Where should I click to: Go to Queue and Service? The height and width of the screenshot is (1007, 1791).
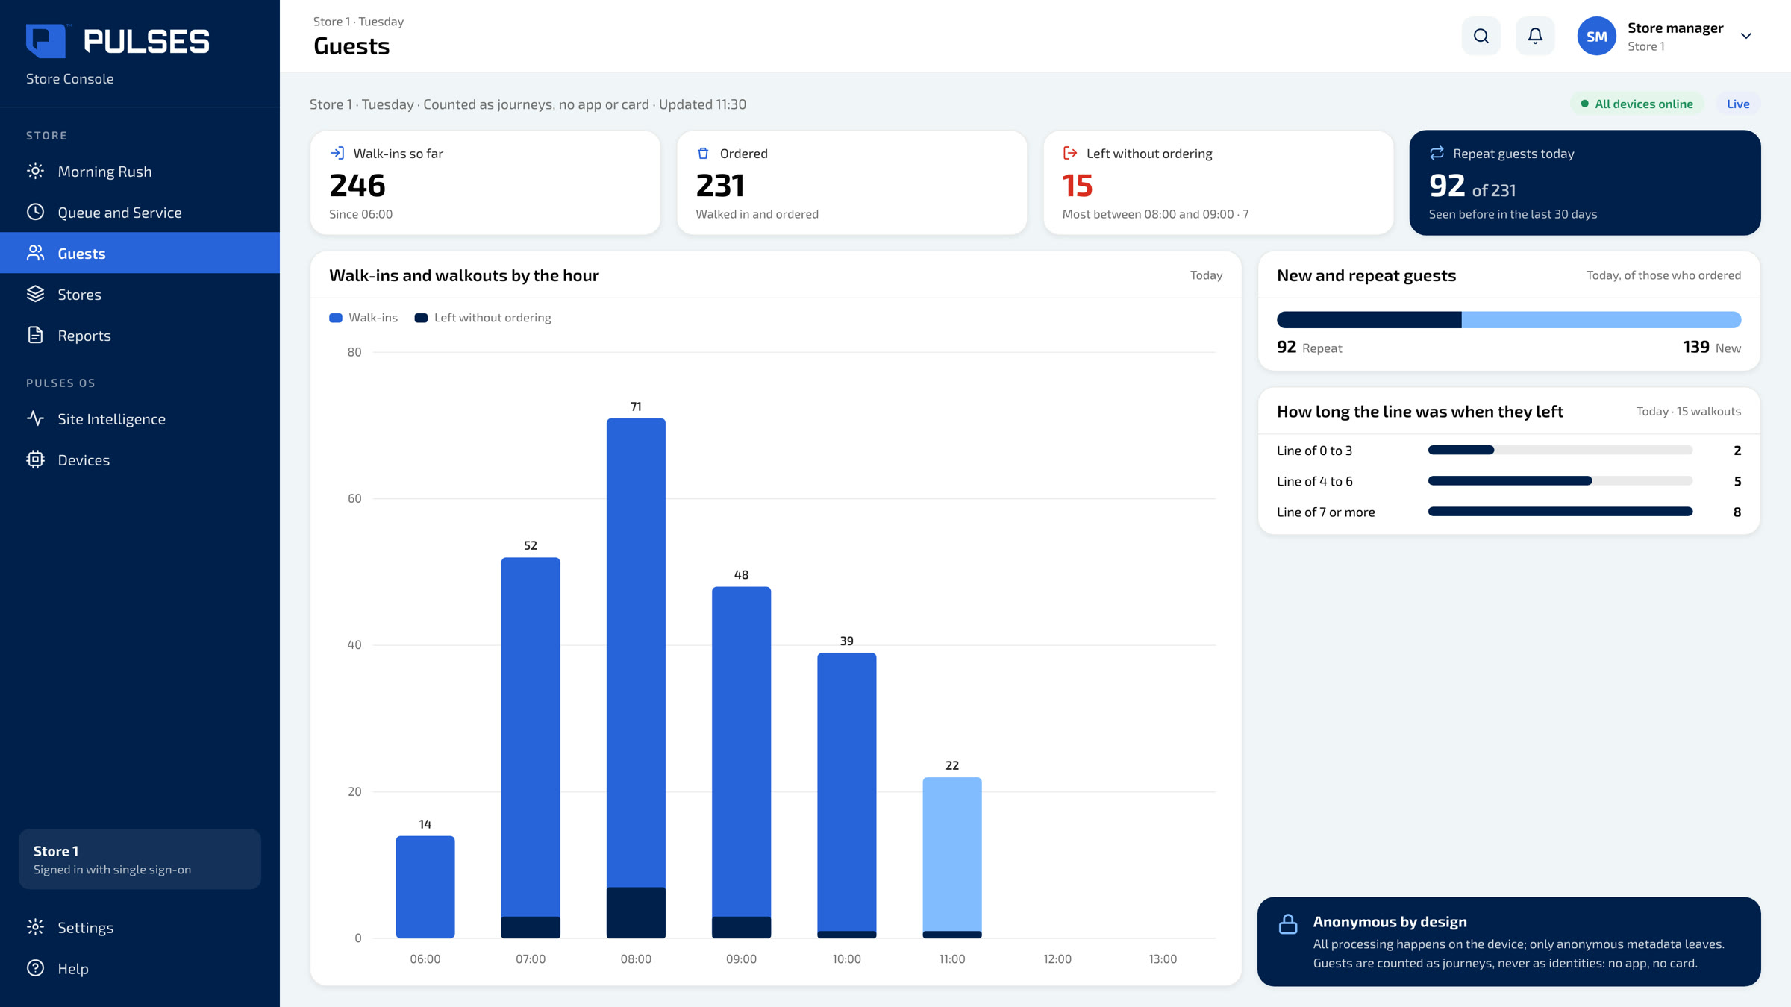click(x=140, y=212)
